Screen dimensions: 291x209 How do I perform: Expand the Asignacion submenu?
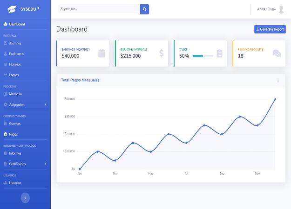(45, 104)
